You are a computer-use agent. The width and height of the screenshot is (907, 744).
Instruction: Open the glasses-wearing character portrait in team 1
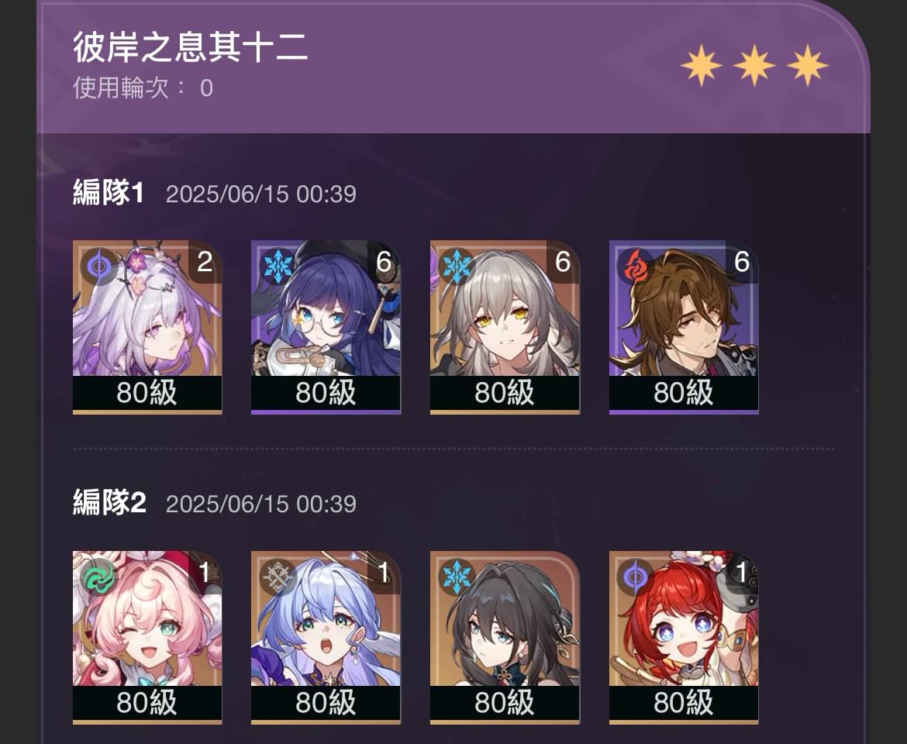click(326, 326)
